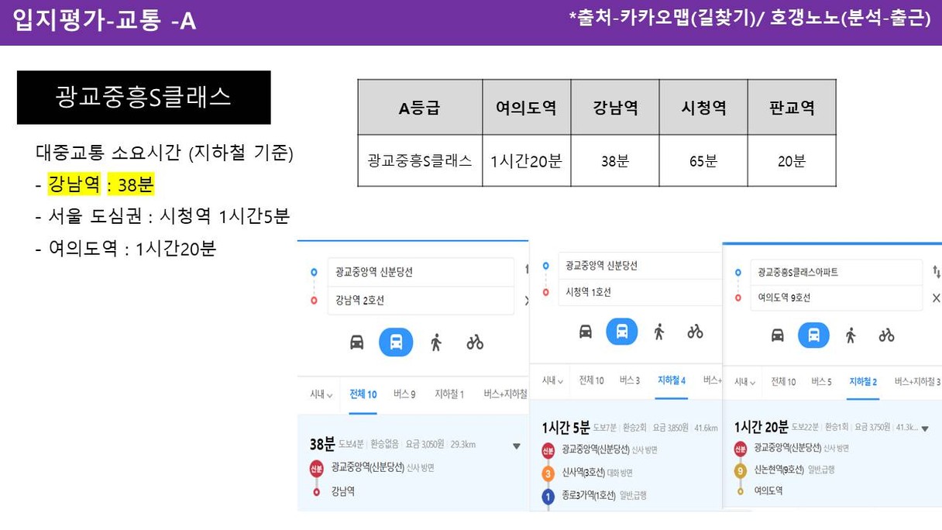Select walking mode in the 여의도역 route panel
Image resolution: width=942 pixels, height=530 pixels.
(x=851, y=335)
